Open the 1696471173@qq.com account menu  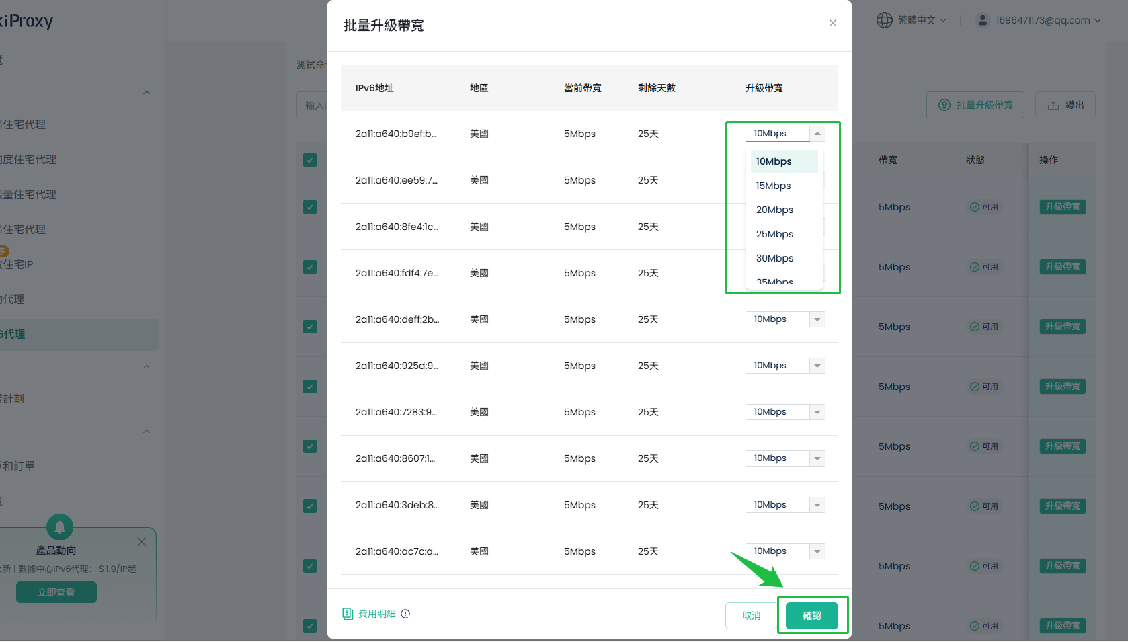pos(1038,20)
